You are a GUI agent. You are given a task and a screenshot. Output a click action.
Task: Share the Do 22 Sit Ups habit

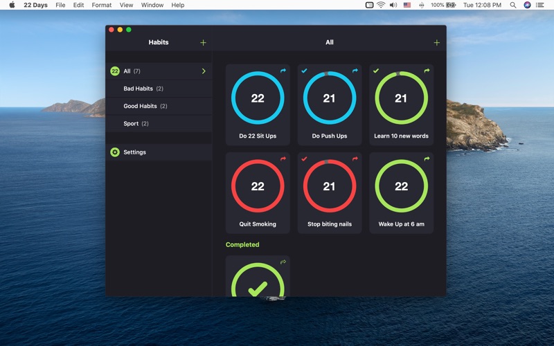[283, 71]
